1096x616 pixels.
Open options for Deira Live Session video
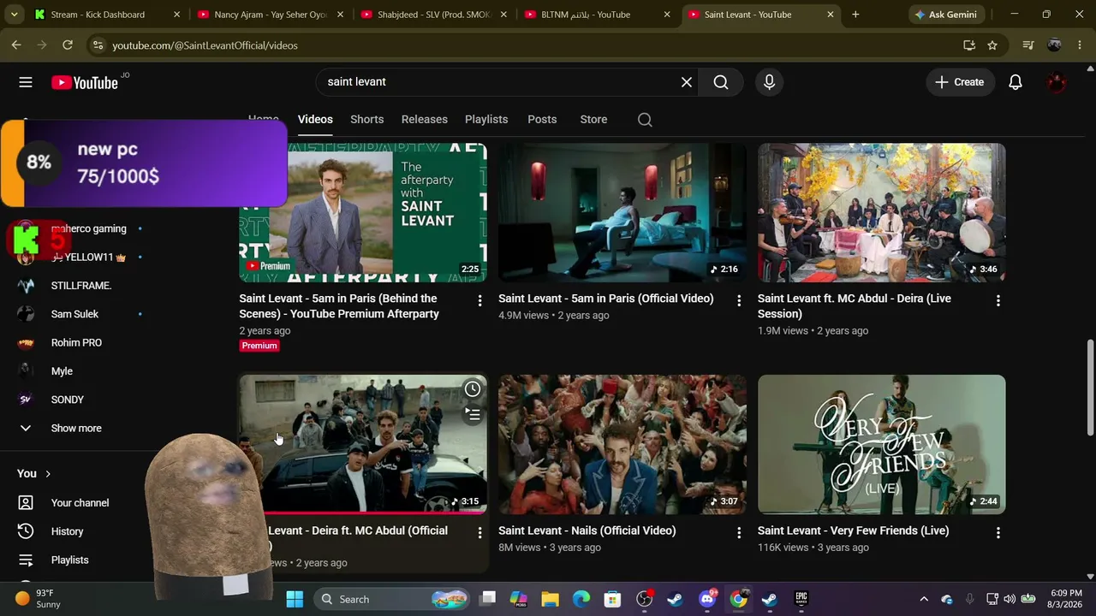[998, 301]
